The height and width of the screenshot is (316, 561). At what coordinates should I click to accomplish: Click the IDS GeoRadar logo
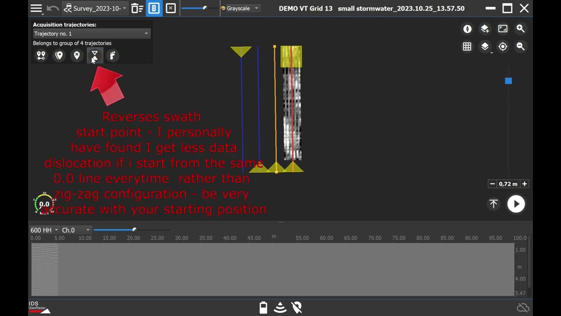click(x=39, y=307)
